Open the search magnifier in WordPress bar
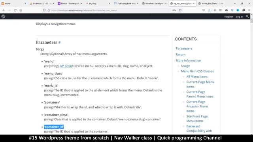Viewport: 253px width, 142px height. point(247,17)
